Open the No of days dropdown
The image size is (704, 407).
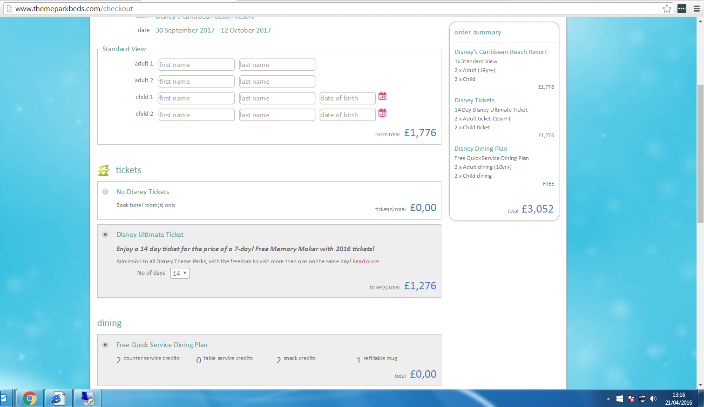click(x=180, y=273)
